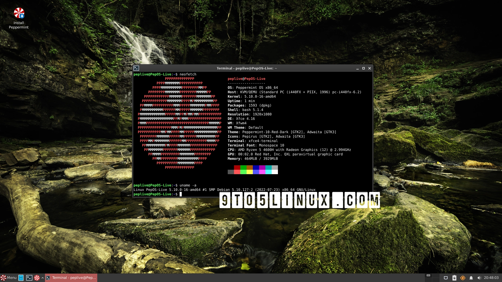Viewport: 502px width, 282px height.
Task: Open the battery power manager tray icon
Action: [454, 278]
